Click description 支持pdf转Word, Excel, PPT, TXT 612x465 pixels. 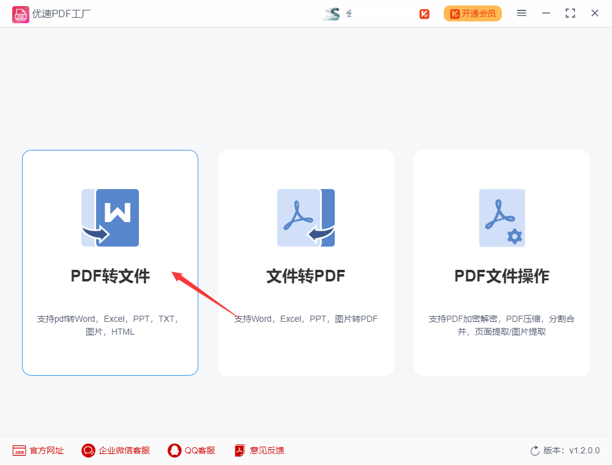(x=108, y=325)
